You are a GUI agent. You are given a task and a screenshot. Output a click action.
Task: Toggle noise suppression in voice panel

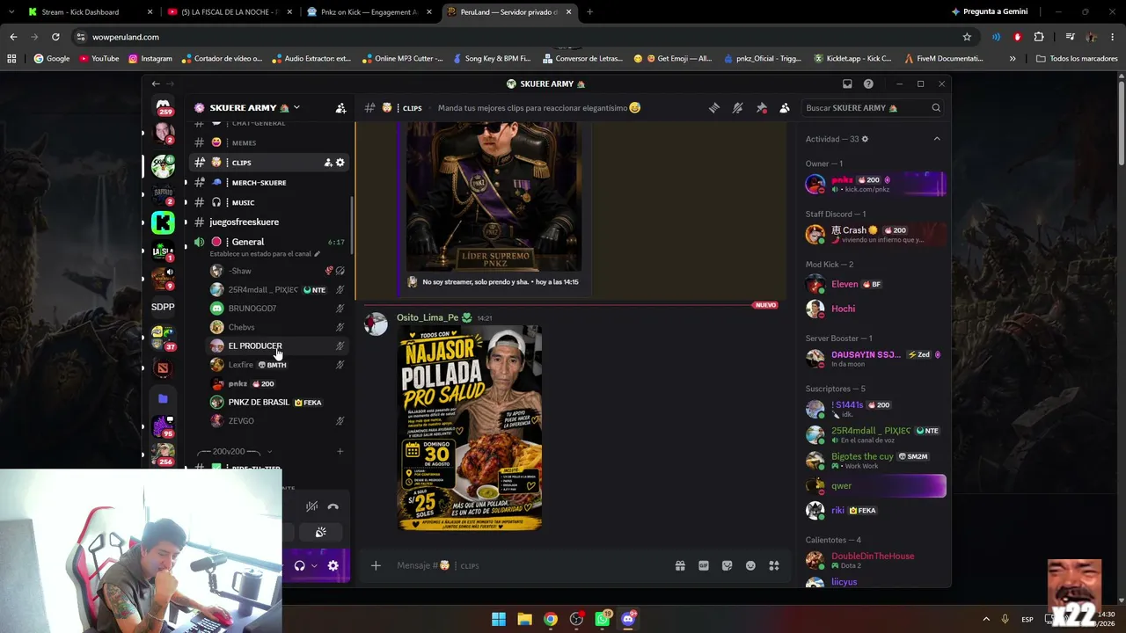coord(311,506)
